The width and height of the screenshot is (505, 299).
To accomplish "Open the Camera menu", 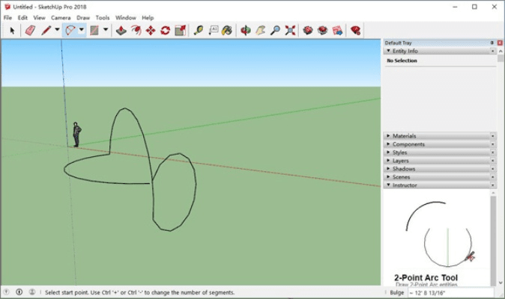I will [x=61, y=18].
